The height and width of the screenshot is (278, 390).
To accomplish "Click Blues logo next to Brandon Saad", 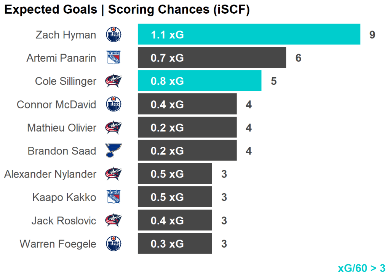I will click(113, 151).
